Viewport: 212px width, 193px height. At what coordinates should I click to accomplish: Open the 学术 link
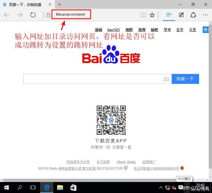tap(167, 30)
